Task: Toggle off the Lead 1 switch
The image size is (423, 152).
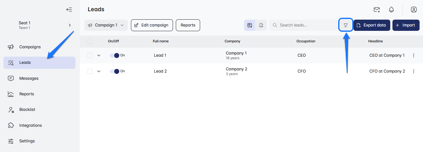Action: tap(114, 55)
